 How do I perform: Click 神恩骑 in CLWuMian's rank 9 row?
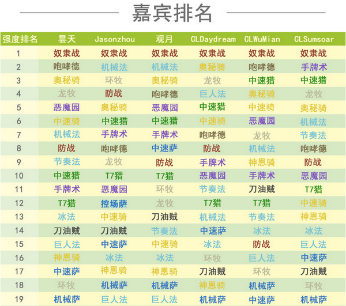pyautogui.click(x=262, y=163)
